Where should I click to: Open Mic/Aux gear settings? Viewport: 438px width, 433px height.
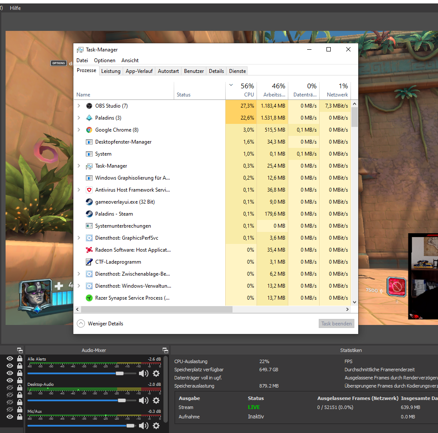pyautogui.click(x=156, y=426)
